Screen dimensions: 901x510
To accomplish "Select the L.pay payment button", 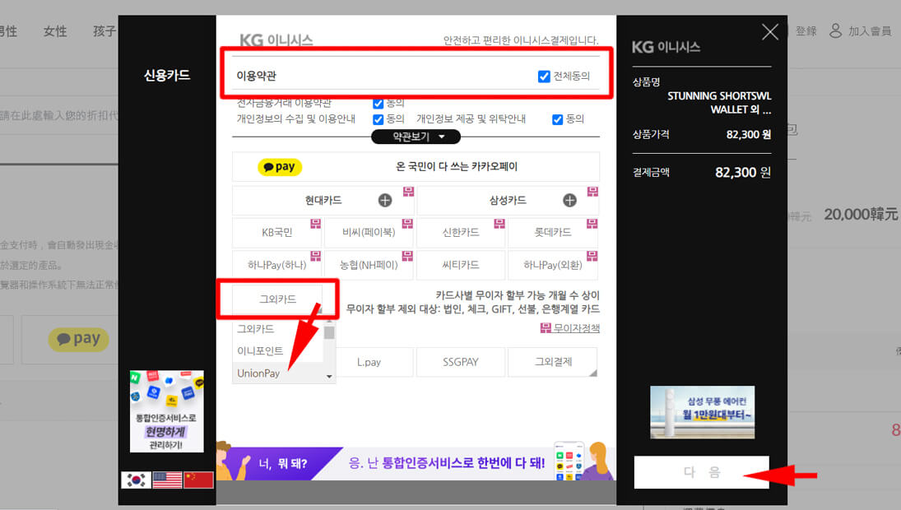I will click(369, 363).
